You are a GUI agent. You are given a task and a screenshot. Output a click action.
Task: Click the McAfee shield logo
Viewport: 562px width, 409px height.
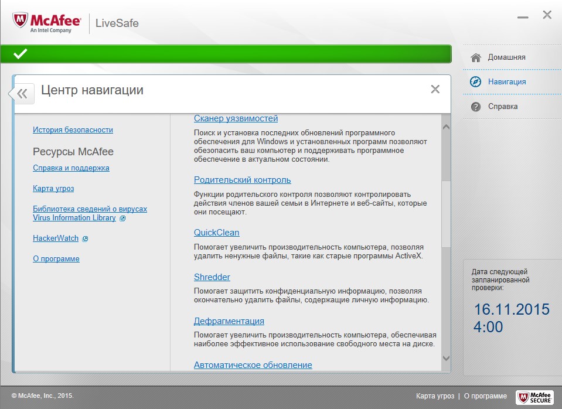pyautogui.click(x=20, y=21)
